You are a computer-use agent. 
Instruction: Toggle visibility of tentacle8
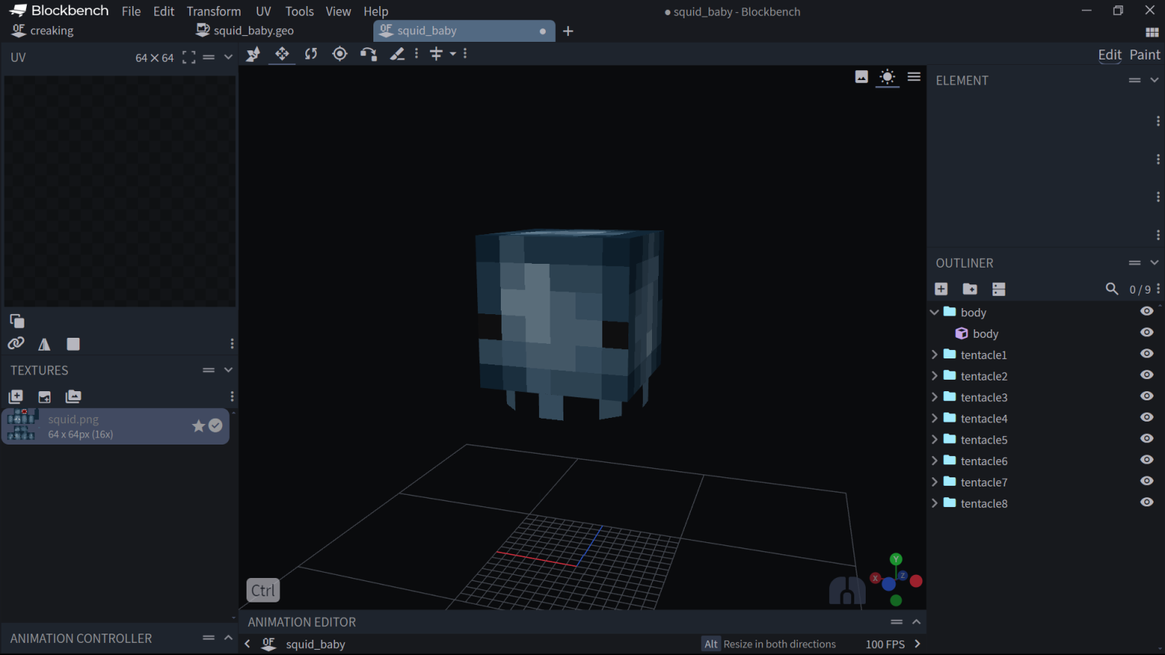click(x=1147, y=502)
